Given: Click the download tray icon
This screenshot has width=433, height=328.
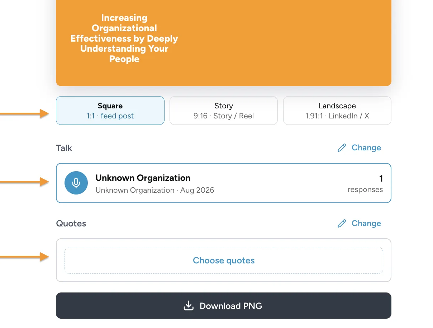Looking at the screenshot, I should (189, 306).
